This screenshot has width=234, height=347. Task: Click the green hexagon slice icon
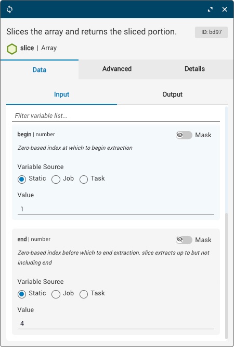[x=12, y=49]
